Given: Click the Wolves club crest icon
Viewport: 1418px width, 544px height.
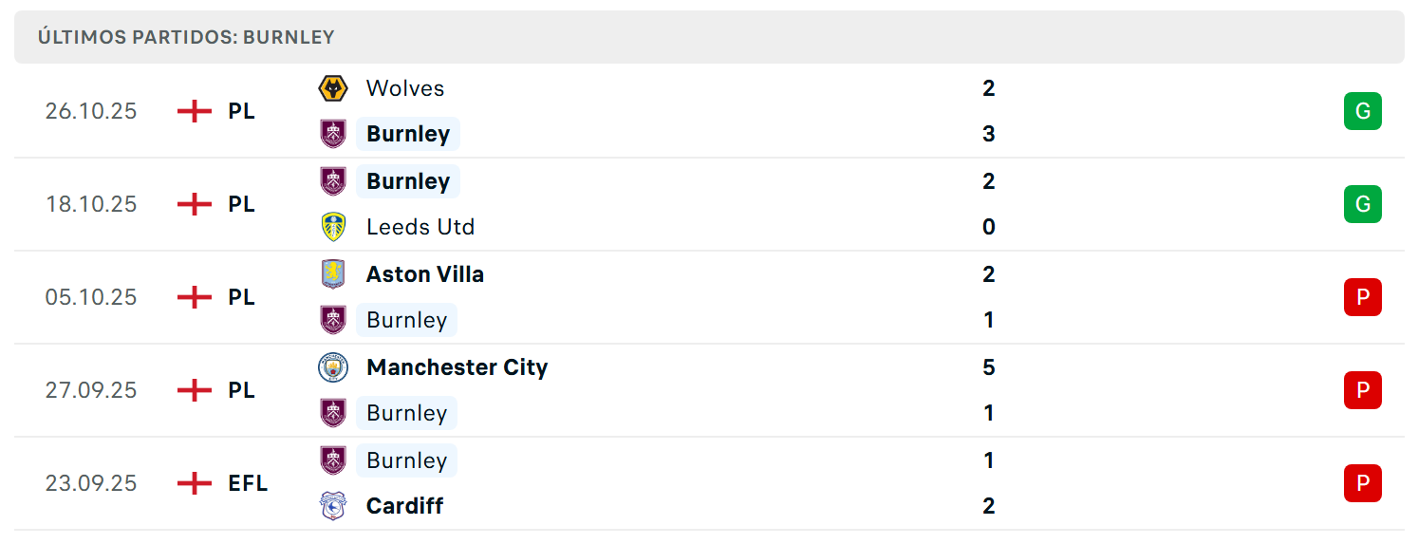Looking at the screenshot, I should 333,88.
